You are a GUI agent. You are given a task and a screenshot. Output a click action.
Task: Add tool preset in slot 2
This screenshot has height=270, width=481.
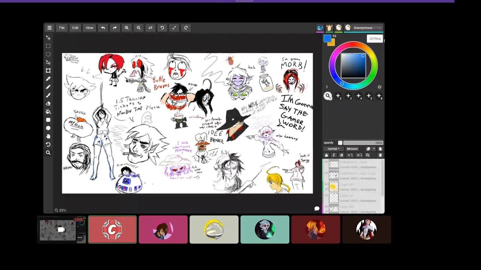338,96
